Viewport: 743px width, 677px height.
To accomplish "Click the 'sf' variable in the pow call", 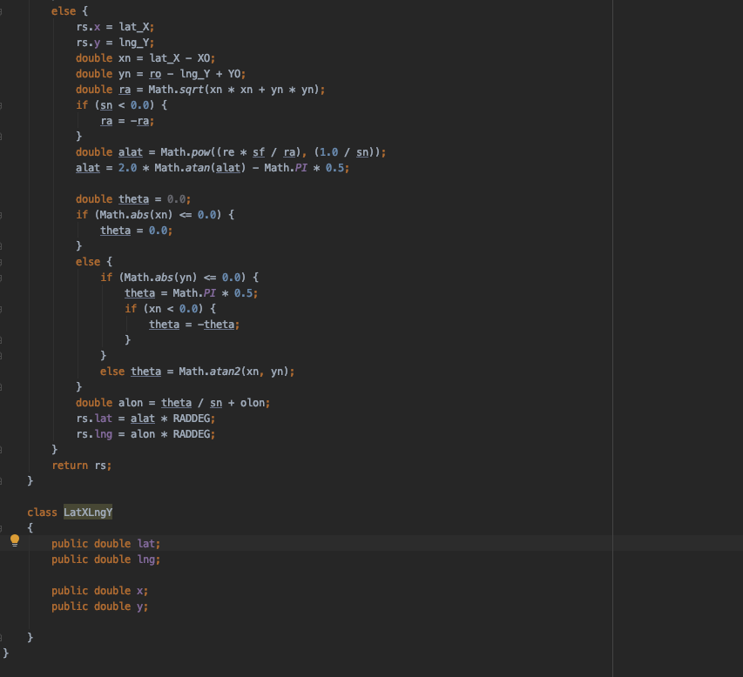I will (259, 152).
